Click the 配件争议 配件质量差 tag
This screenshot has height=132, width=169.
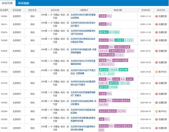(109, 32)
